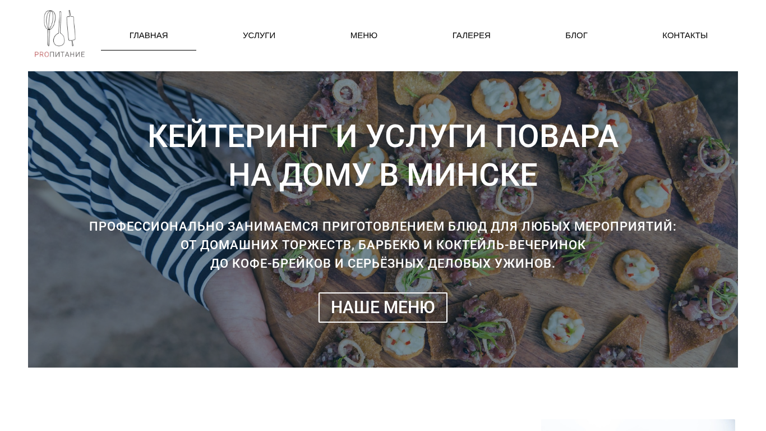Click the На дому в Минске heading line
Screen dimensions: 766x431
click(383, 175)
